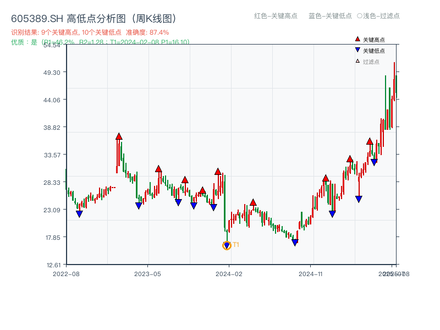Click the 49.30 y-axis label
440x330 pixels.
(52, 73)
